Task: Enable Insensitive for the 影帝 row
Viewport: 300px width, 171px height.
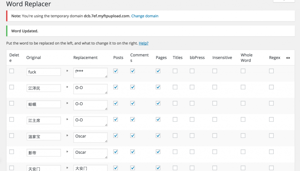Action: click(x=215, y=152)
